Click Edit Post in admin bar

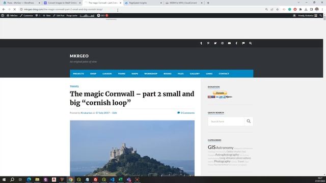[59, 16]
